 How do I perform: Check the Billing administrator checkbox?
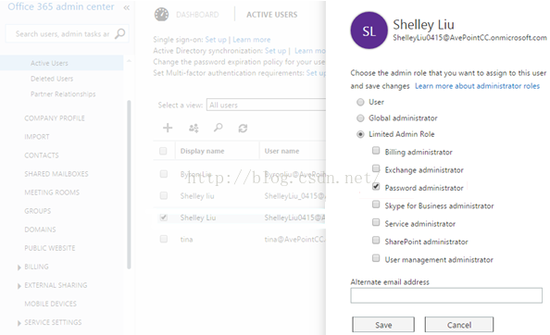[376, 151]
